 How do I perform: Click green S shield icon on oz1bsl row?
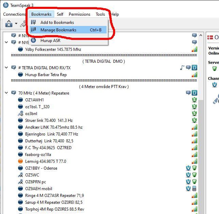pos(194,106)
